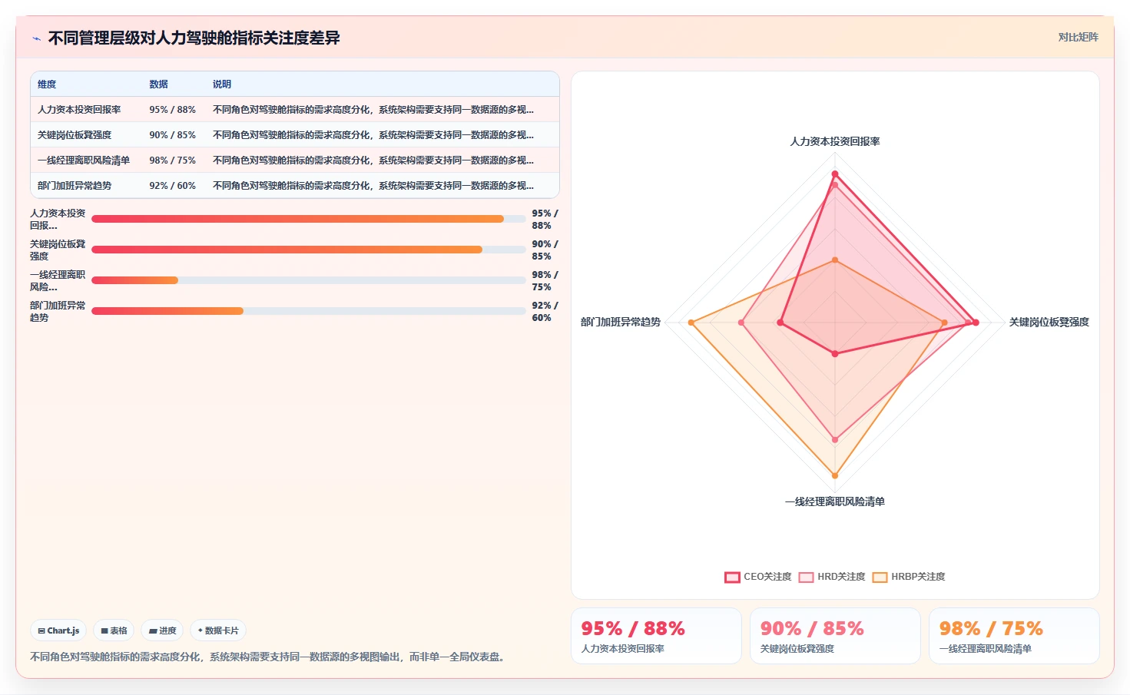Select the Chart.js tag chip
The width and height of the screenshot is (1130, 695).
[x=58, y=630]
